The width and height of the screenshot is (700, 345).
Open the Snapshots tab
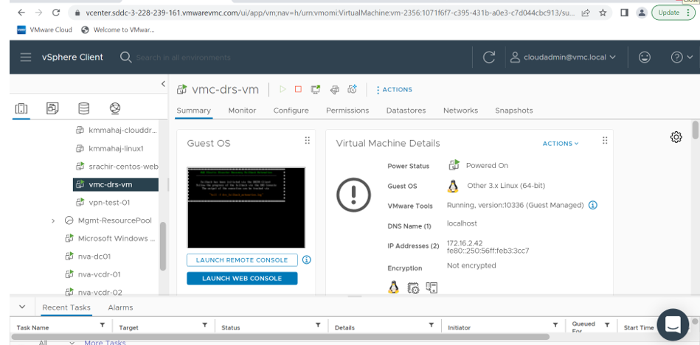point(514,111)
